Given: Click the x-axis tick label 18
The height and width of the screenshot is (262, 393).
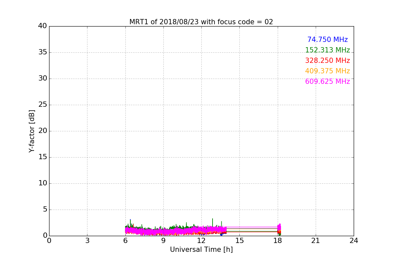Looking at the screenshot, I should (x=277, y=241).
